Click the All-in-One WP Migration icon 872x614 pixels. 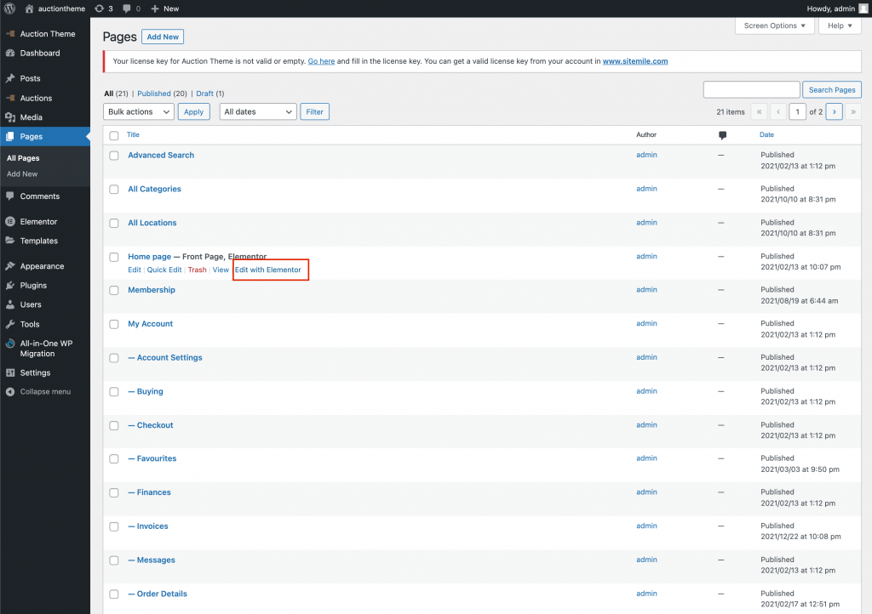click(10, 344)
